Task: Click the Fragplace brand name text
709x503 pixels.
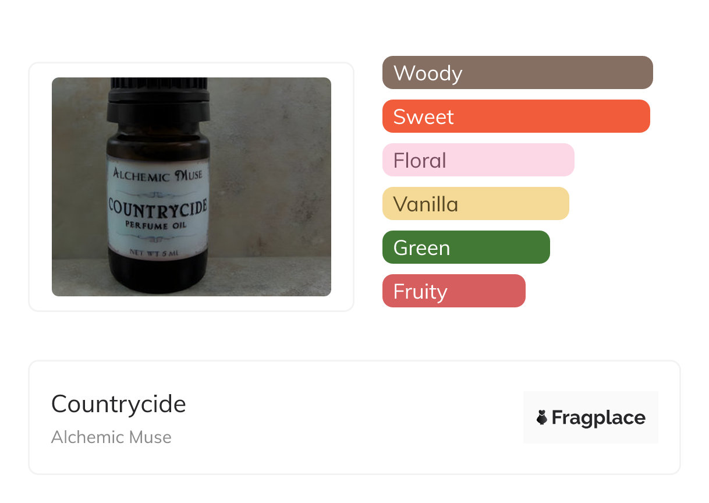Action: [598, 417]
